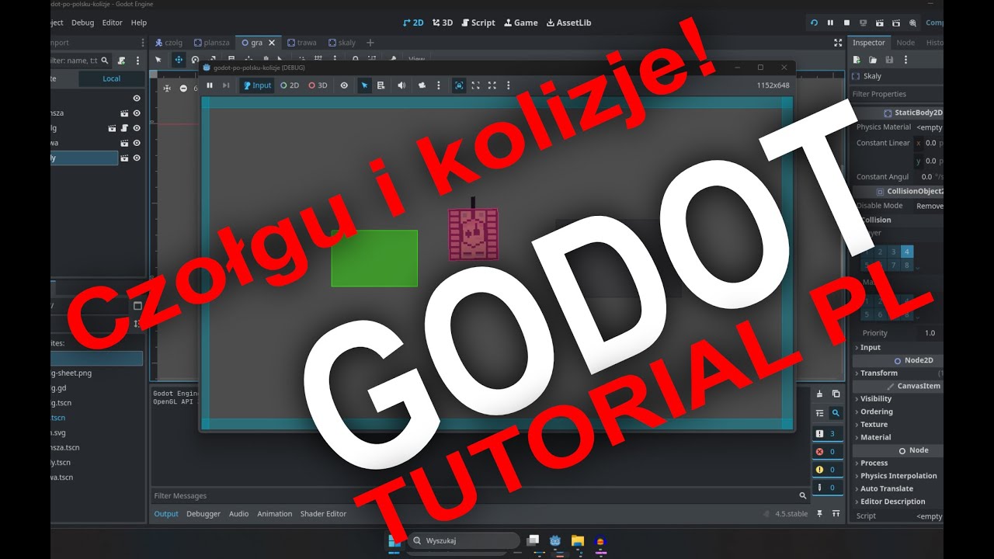Viewport: 994px width, 559px height.
Task: Toggle the messages count filter showing 3
Action: (x=825, y=433)
